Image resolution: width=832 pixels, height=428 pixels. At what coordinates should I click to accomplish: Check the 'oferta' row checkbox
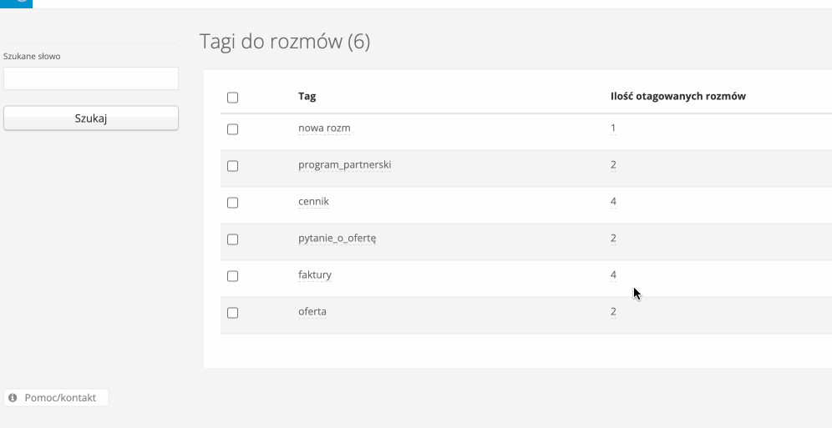[x=233, y=312]
